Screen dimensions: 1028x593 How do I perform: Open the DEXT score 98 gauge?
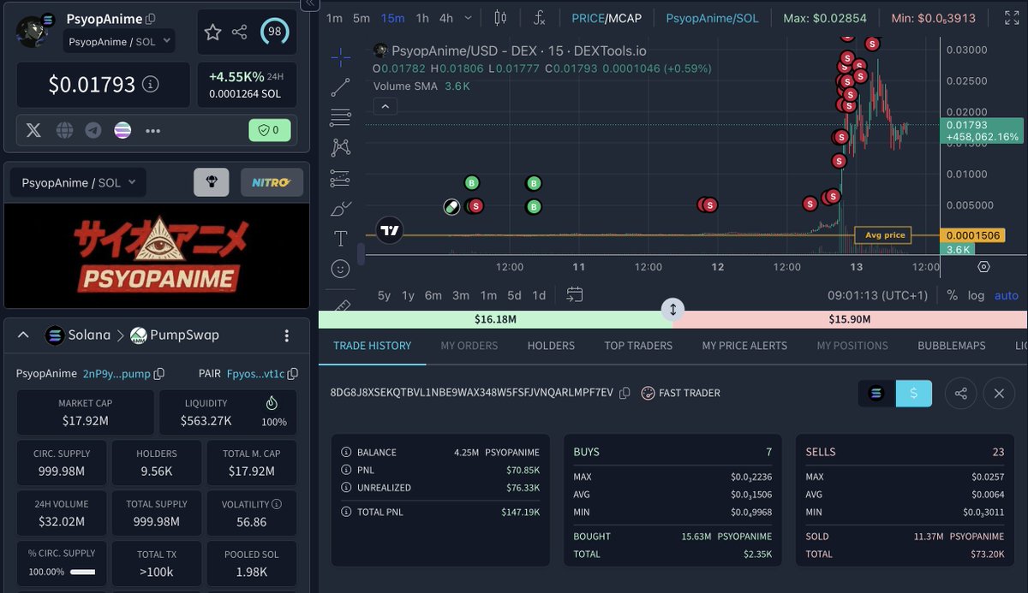pyautogui.click(x=275, y=32)
